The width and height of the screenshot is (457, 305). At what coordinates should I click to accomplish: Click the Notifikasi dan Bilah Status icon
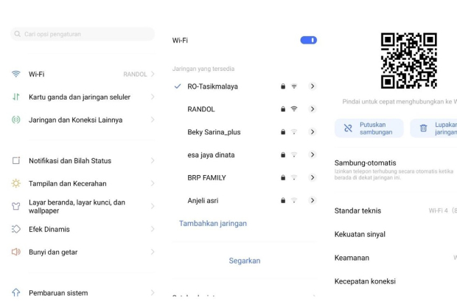click(16, 160)
